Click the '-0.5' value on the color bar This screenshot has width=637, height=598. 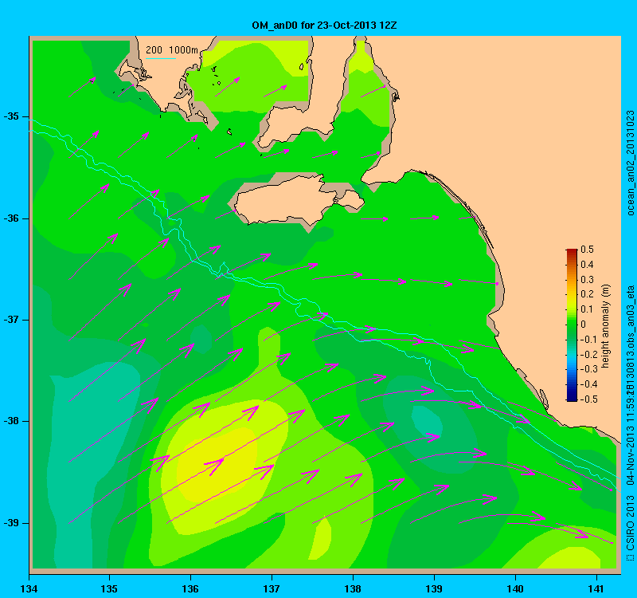pos(588,399)
